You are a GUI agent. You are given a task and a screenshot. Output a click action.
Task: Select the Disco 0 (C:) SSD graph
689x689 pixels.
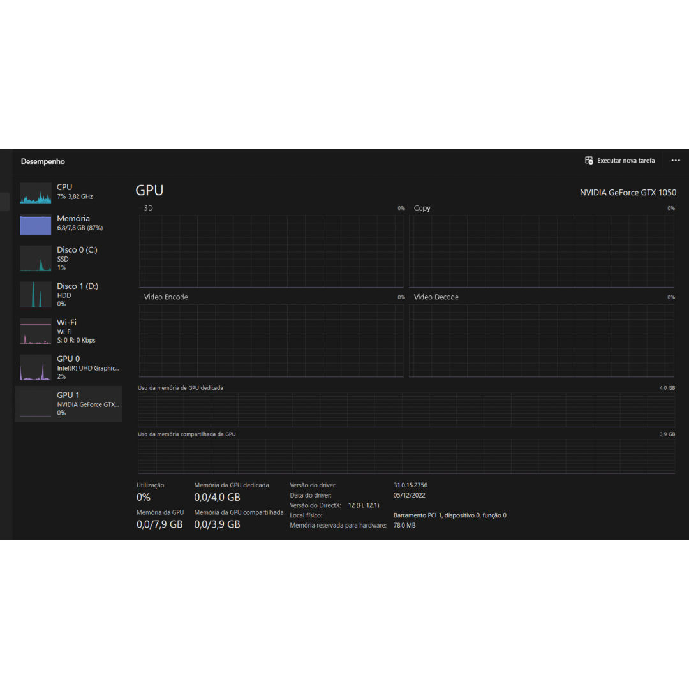point(36,258)
